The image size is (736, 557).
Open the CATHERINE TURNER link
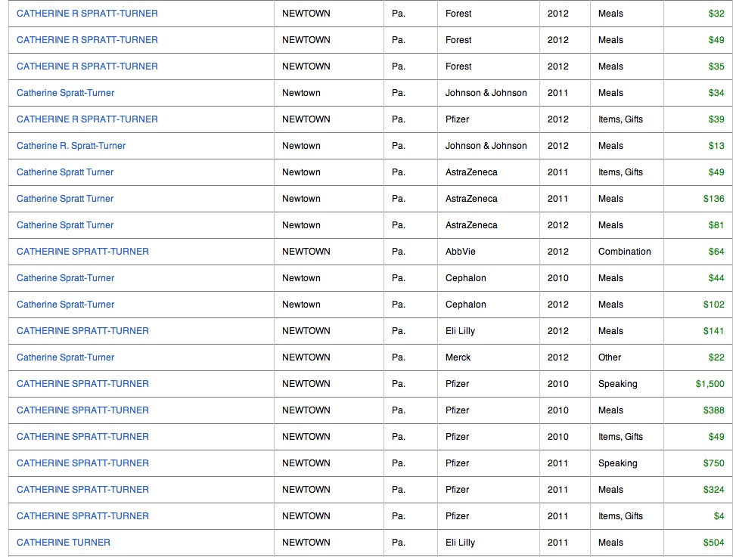64,543
